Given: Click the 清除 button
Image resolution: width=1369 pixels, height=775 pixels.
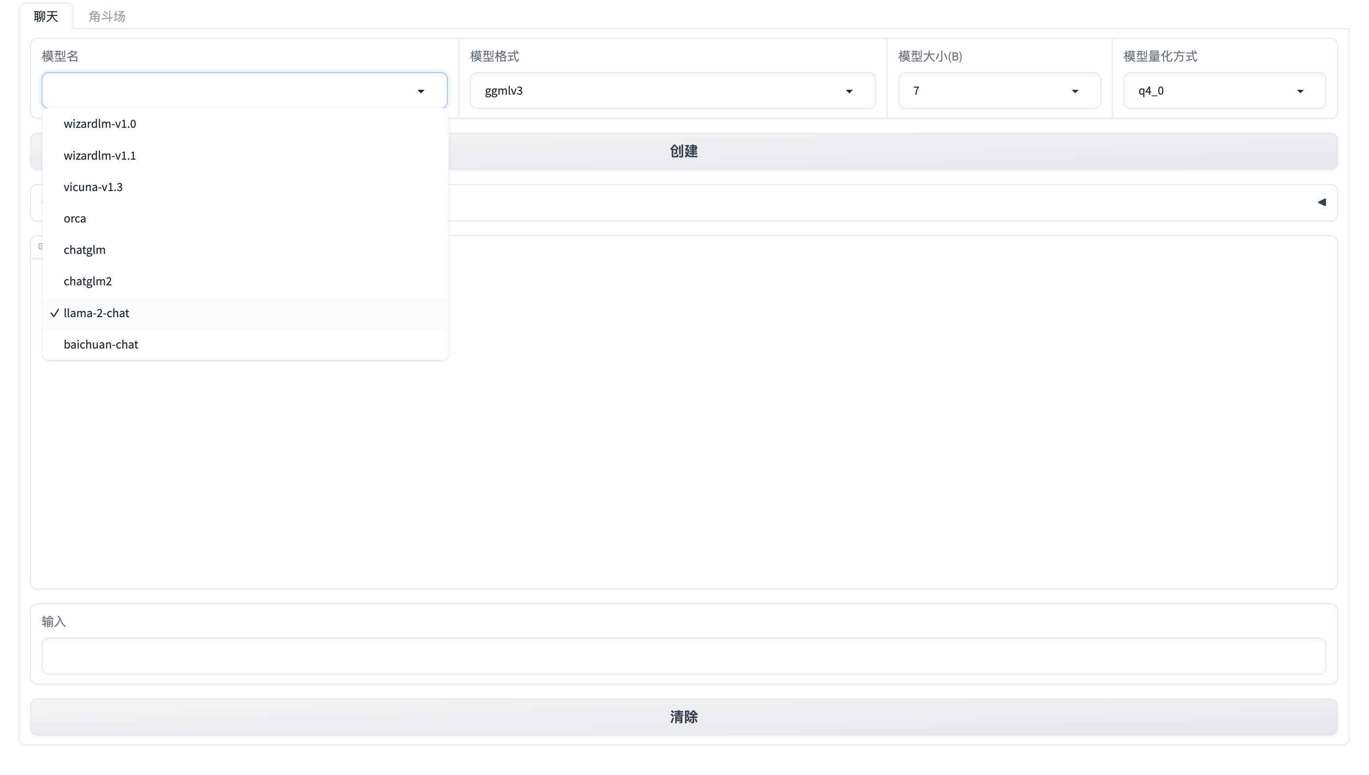Looking at the screenshot, I should 684,717.
